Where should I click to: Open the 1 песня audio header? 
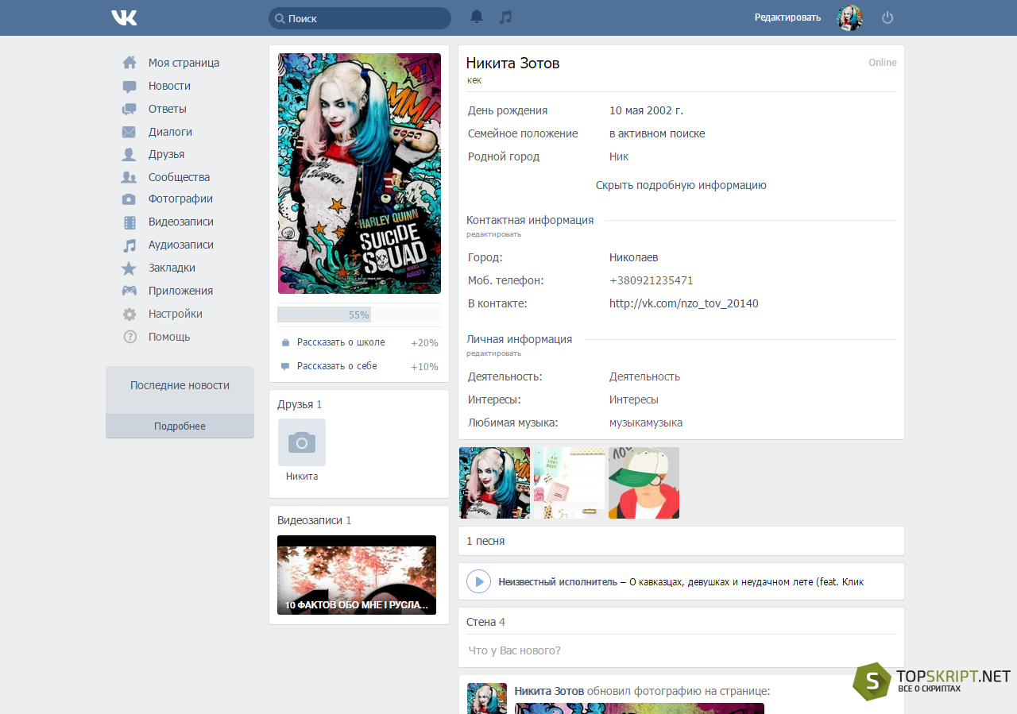(x=485, y=541)
